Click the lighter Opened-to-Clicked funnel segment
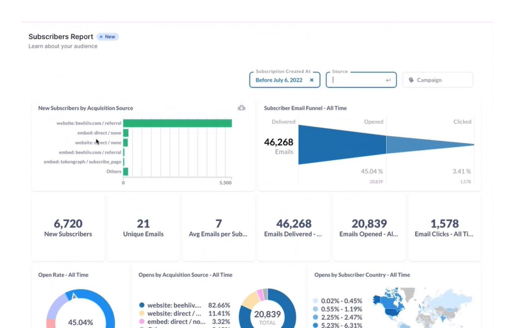 430,145
